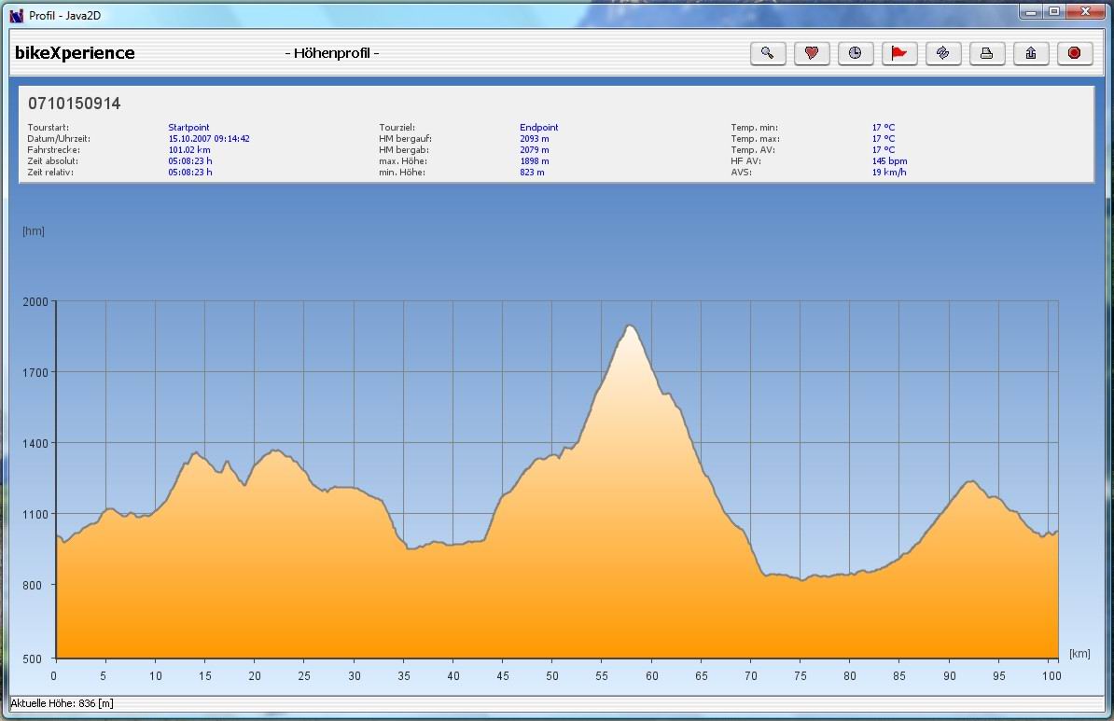Click the 50 km label on the x-axis
Screen dimensions: 1114x721
tap(552, 676)
